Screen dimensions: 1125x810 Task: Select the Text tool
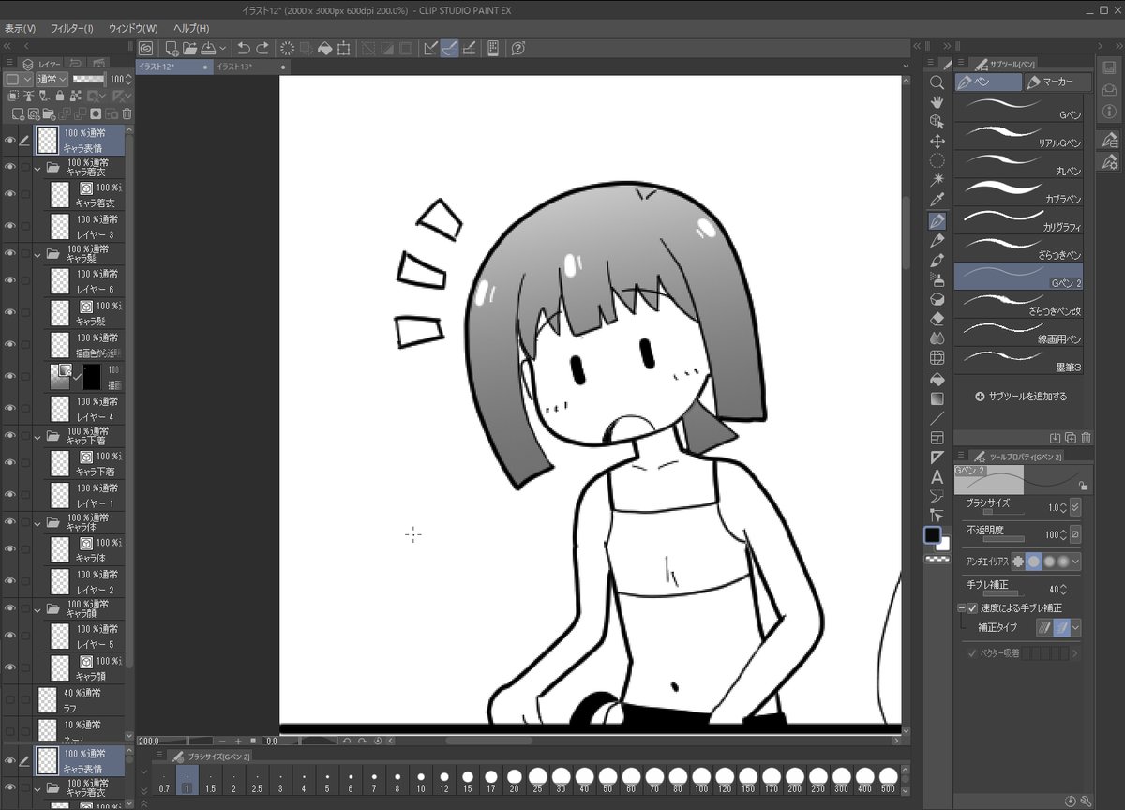937,477
